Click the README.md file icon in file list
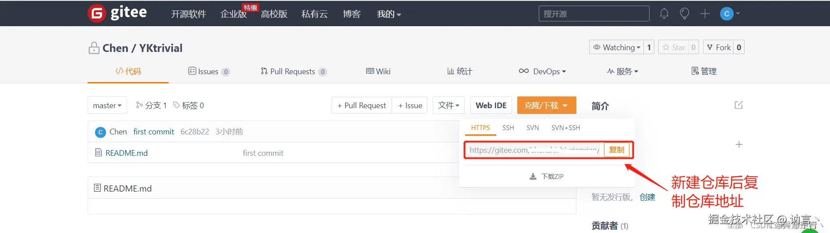 99,153
